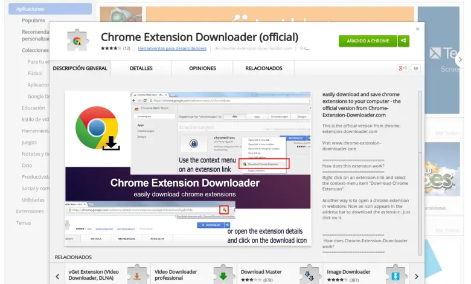Open the Descripción General tab
Image resolution: width=471 pixels, height=284 pixels.
tap(80, 68)
